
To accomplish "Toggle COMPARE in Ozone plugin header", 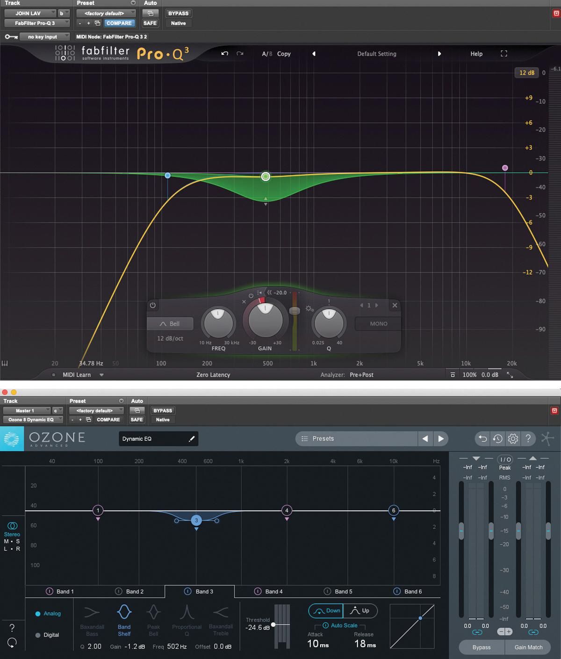I will pos(108,420).
